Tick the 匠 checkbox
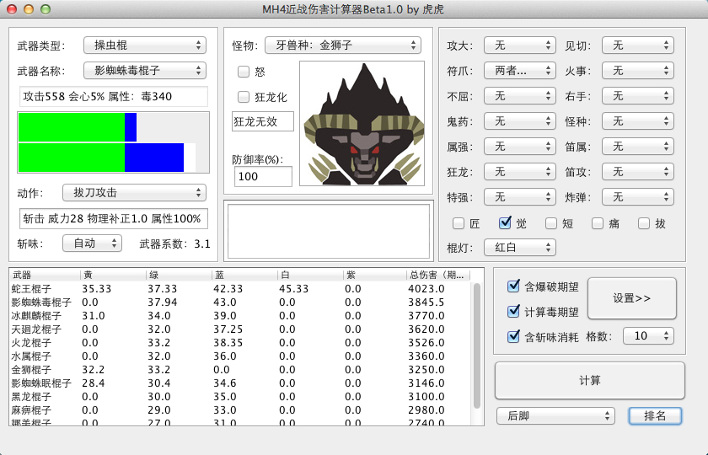 [459, 223]
